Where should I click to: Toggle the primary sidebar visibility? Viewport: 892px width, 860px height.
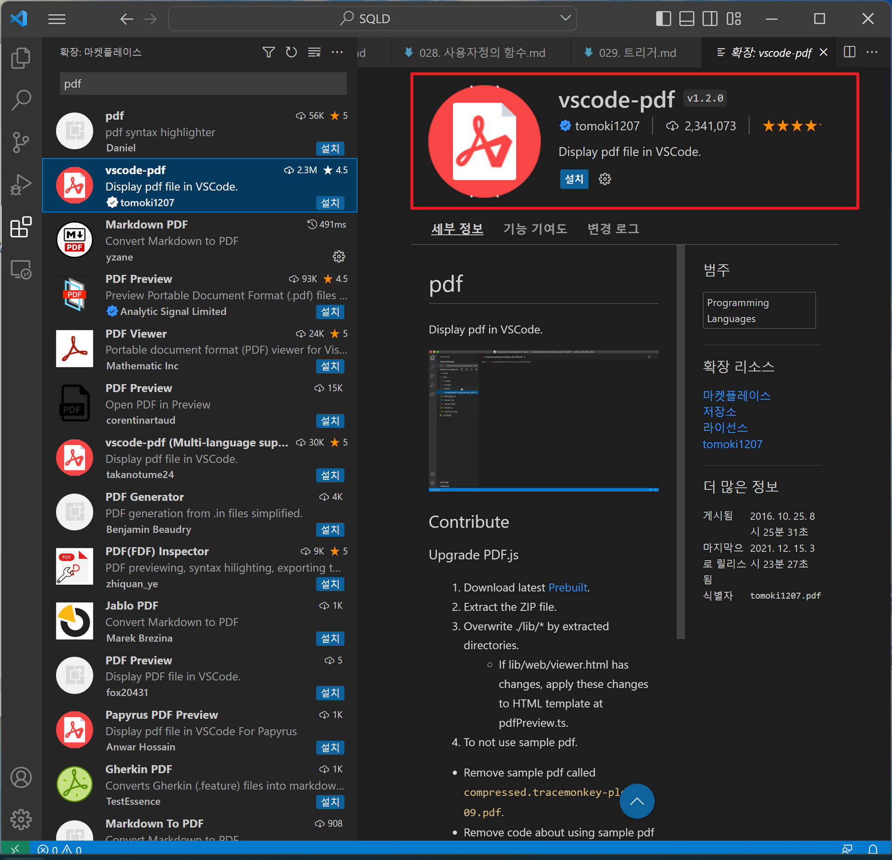[663, 19]
